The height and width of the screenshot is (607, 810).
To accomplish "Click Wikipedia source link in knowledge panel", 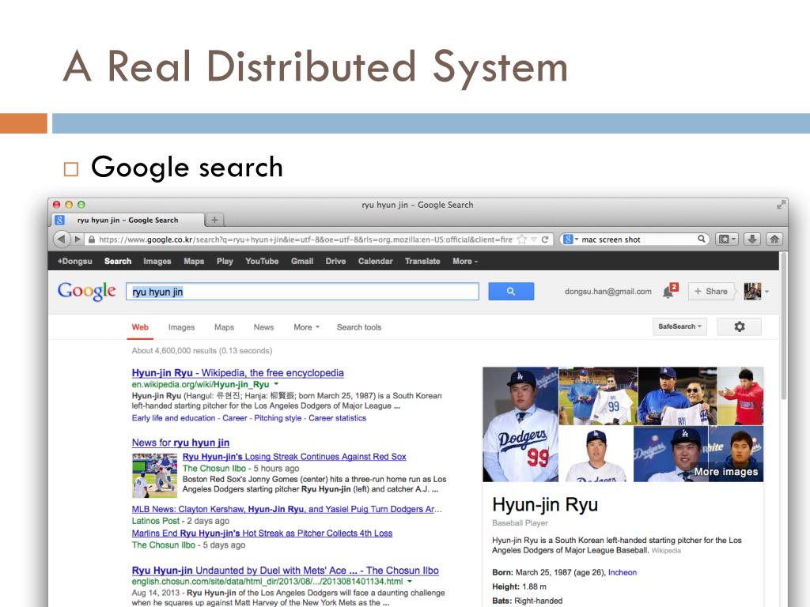I will [666, 551].
